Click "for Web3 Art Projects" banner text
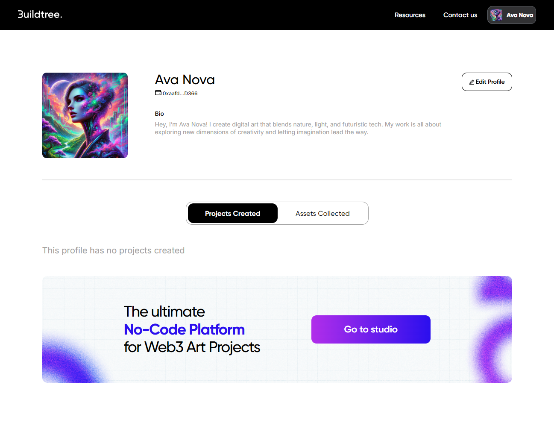 (x=192, y=347)
